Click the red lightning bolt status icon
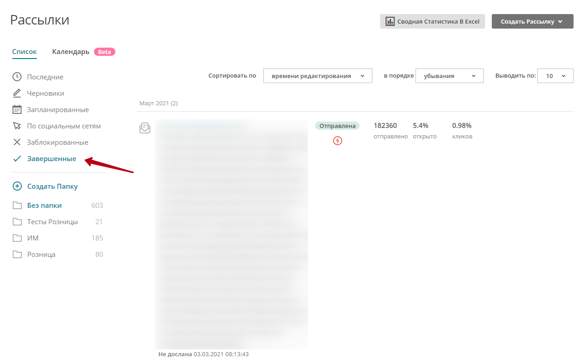Image resolution: width=584 pixels, height=363 pixels. point(337,141)
